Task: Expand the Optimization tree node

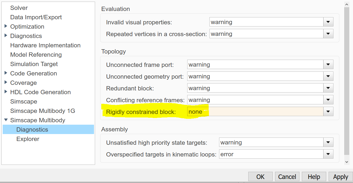Action: pos(6,26)
